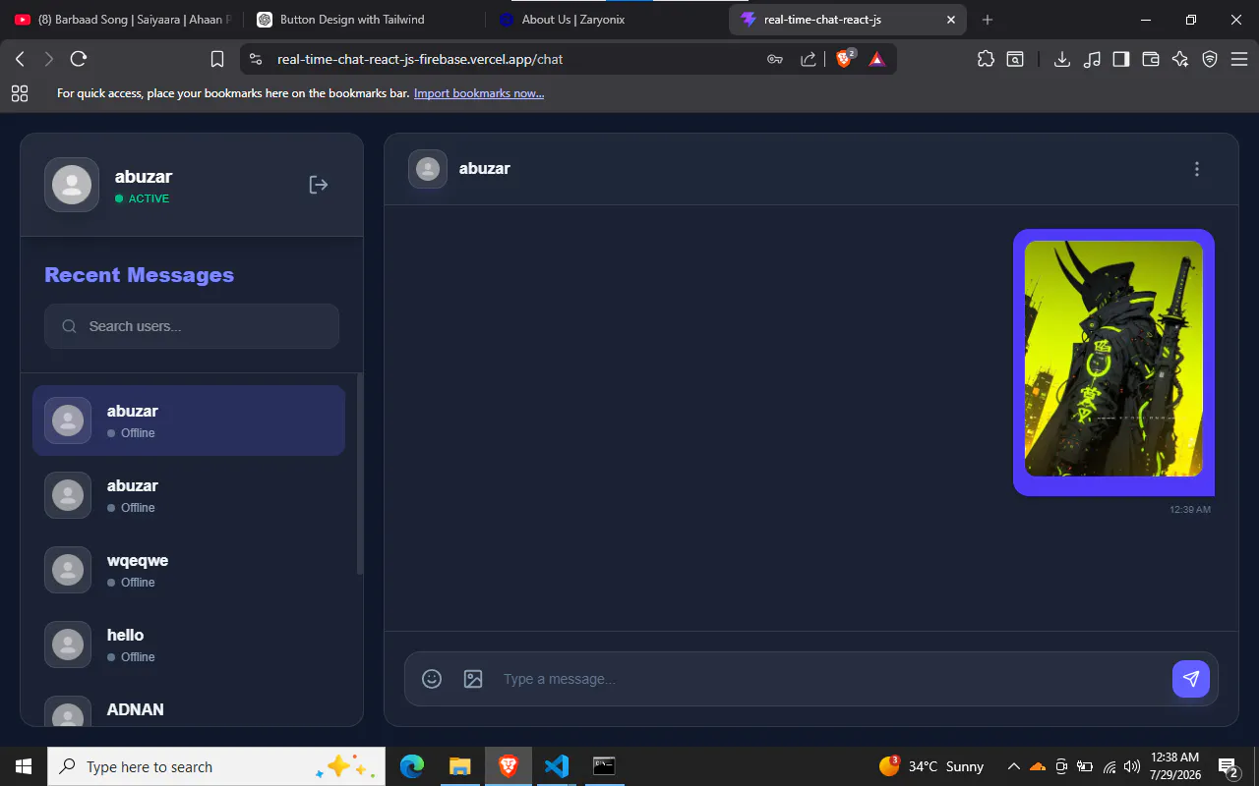
Task: Open a new browser tab
Action: [x=988, y=20]
